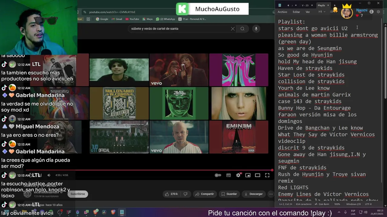Toggle YouTube autoplay switch

pos(218,175)
